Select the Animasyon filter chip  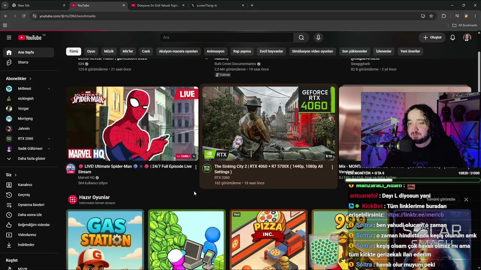coord(216,51)
